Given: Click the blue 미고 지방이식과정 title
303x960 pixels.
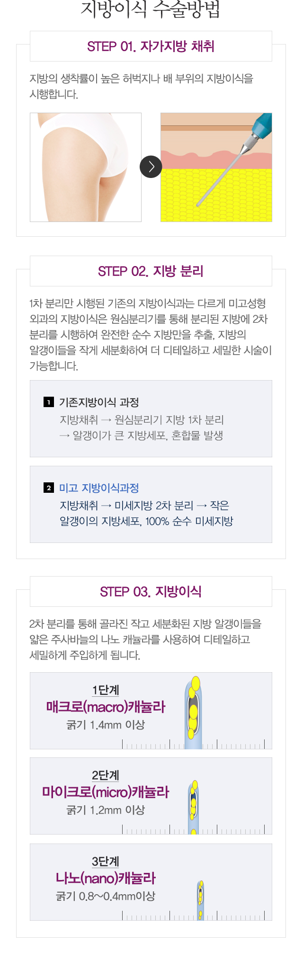Looking at the screenshot, I should [99, 488].
